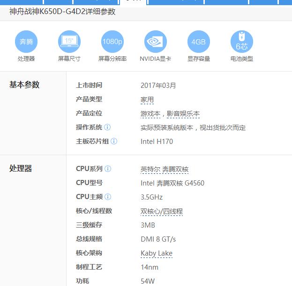Click the 显存容量 caption

199,59
